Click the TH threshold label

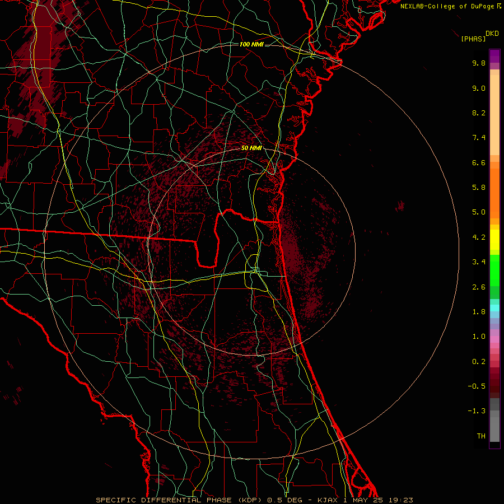click(x=481, y=436)
